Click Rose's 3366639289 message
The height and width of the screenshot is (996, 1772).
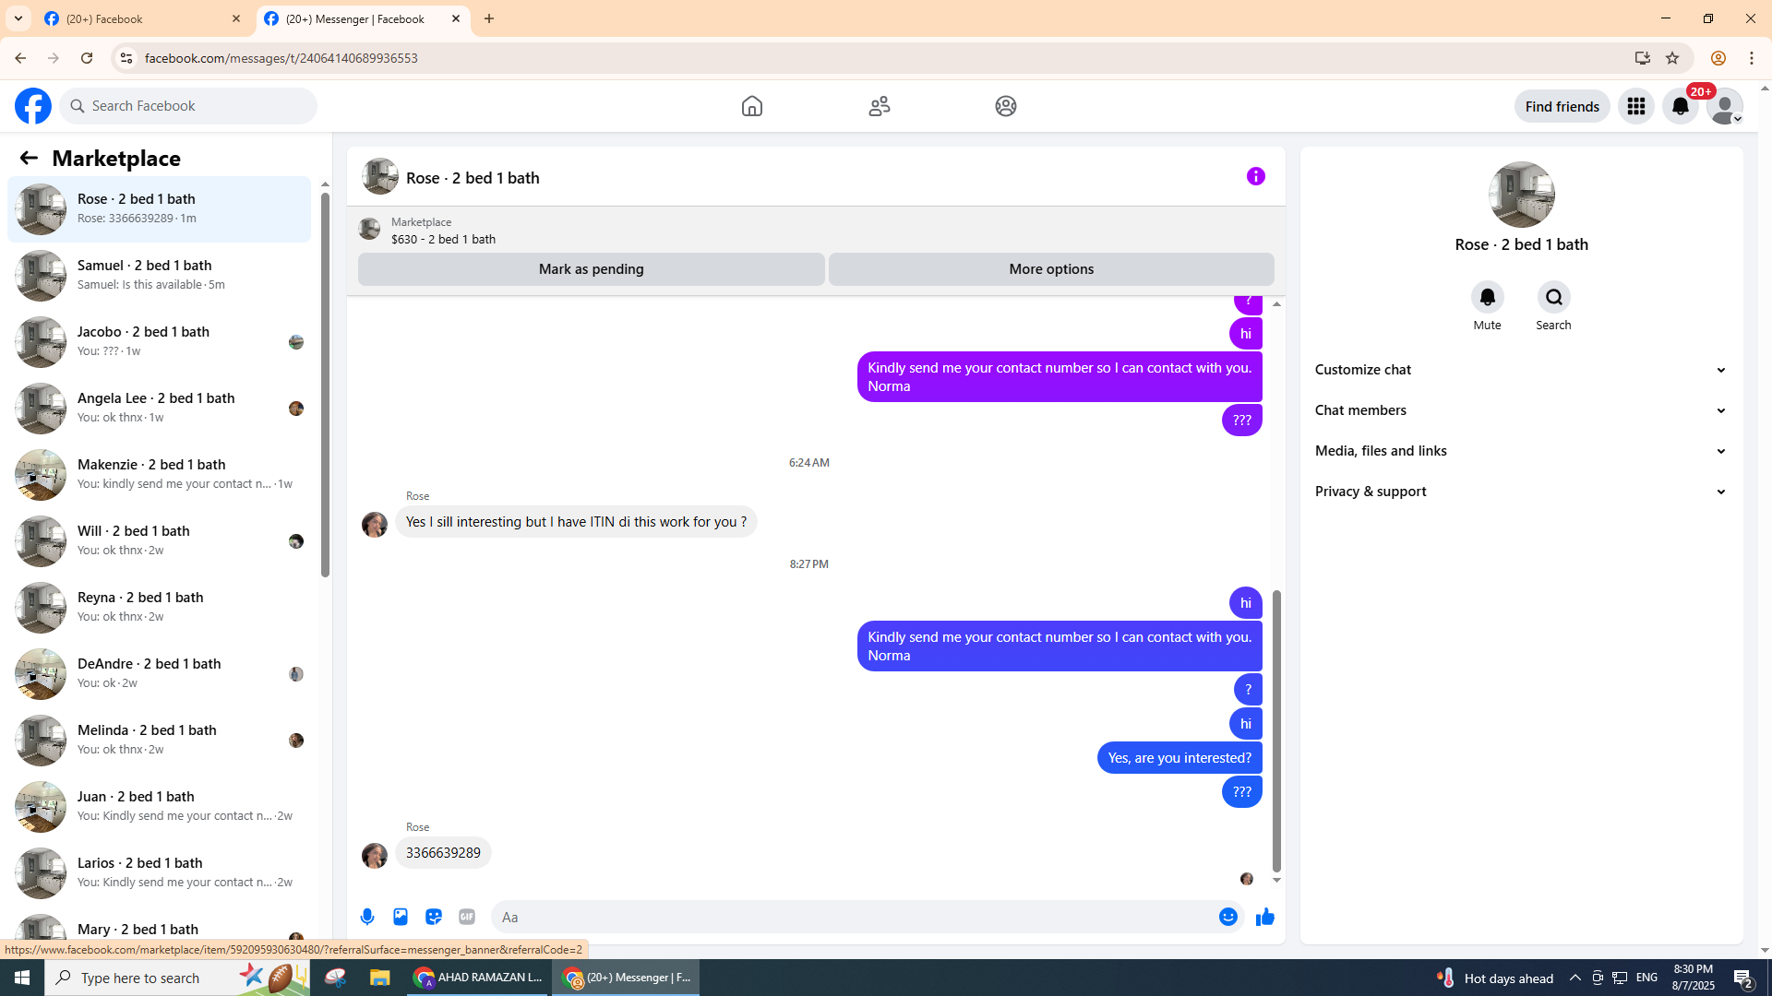pos(443,853)
